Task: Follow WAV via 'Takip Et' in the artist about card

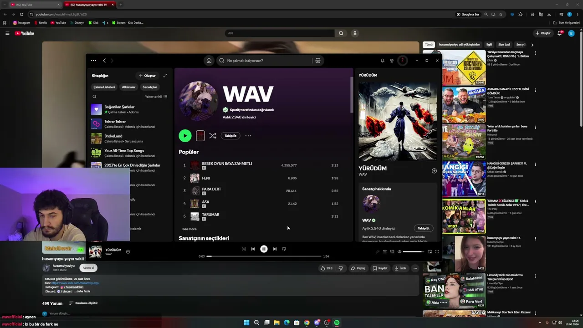Action: 424,228
